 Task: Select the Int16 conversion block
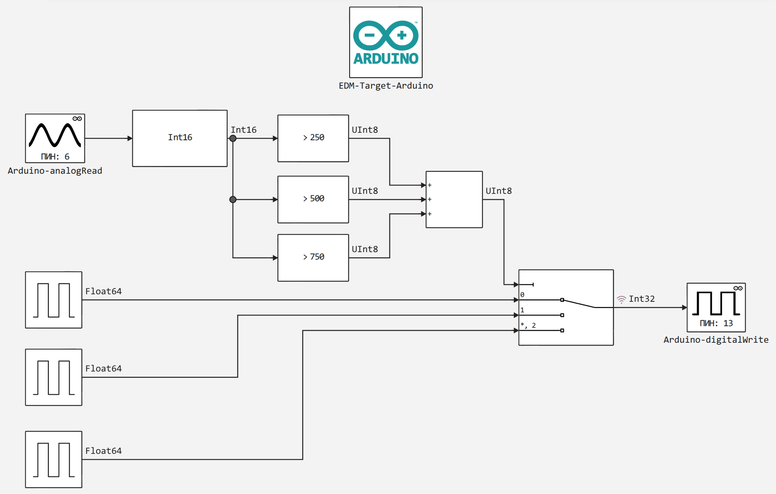point(180,138)
